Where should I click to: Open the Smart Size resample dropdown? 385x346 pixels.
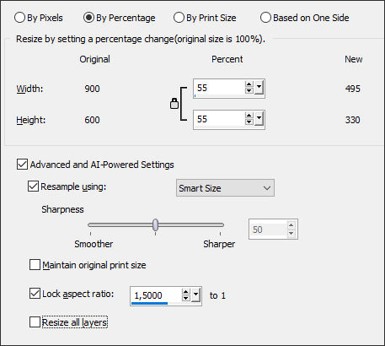coord(225,188)
